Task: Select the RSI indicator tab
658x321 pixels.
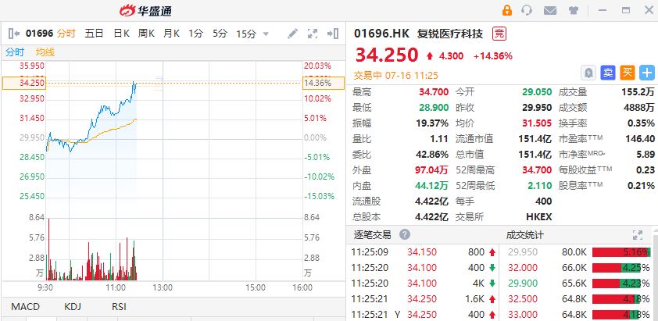Action: [119, 307]
